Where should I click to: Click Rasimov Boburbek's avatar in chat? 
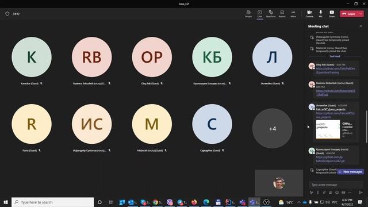(312, 85)
